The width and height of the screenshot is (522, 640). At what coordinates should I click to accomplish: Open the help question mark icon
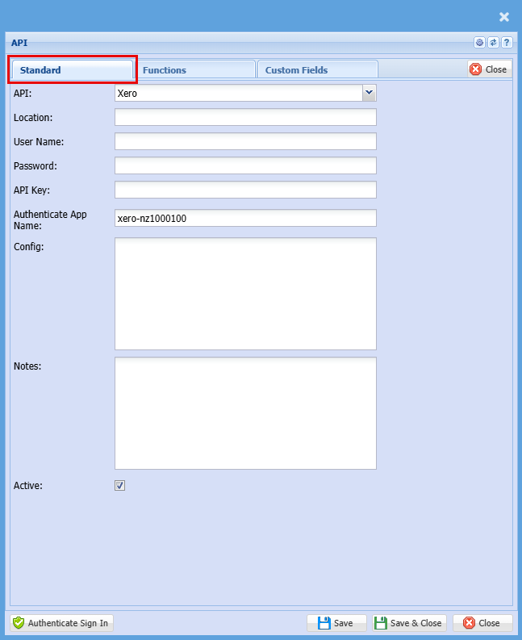(507, 43)
